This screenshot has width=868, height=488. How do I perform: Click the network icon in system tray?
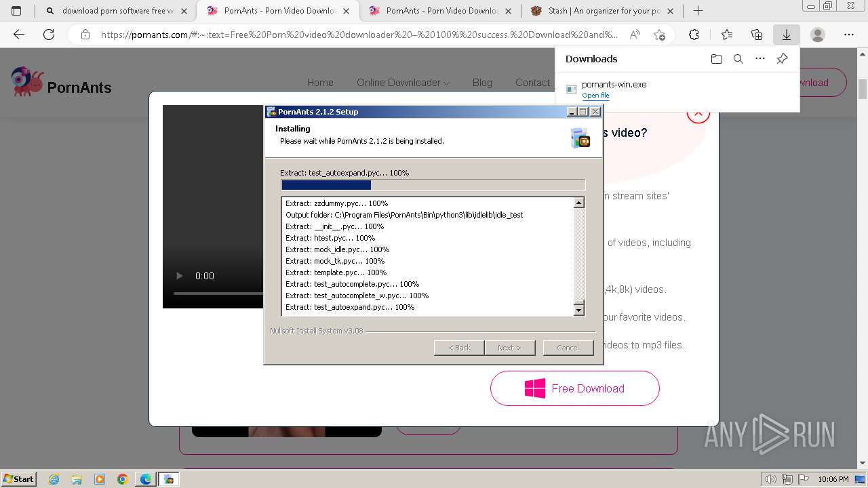tap(787, 479)
